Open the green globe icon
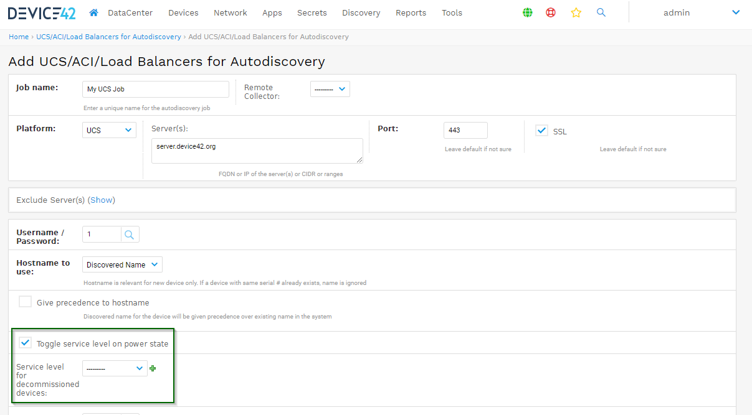This screenshot has height=415, width=752. click(x=528, y=12)
